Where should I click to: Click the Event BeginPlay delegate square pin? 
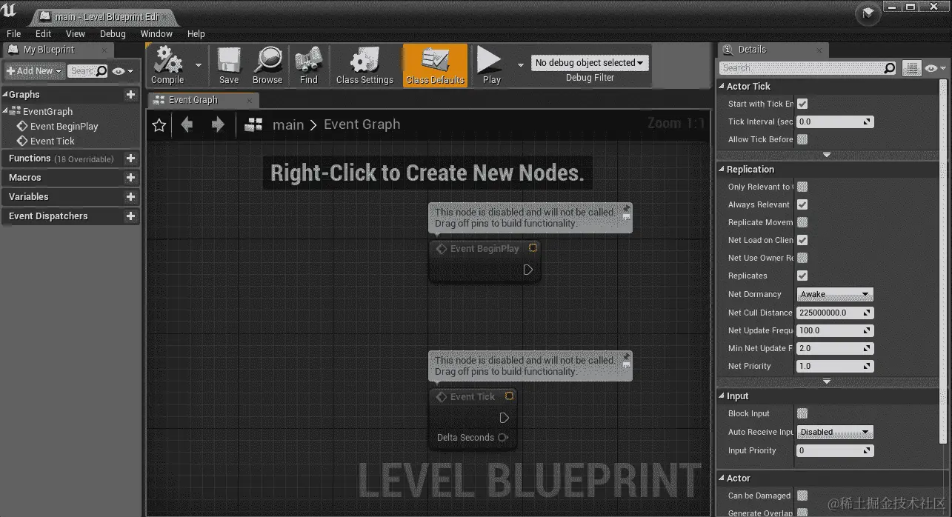click(x=533, y=248)
